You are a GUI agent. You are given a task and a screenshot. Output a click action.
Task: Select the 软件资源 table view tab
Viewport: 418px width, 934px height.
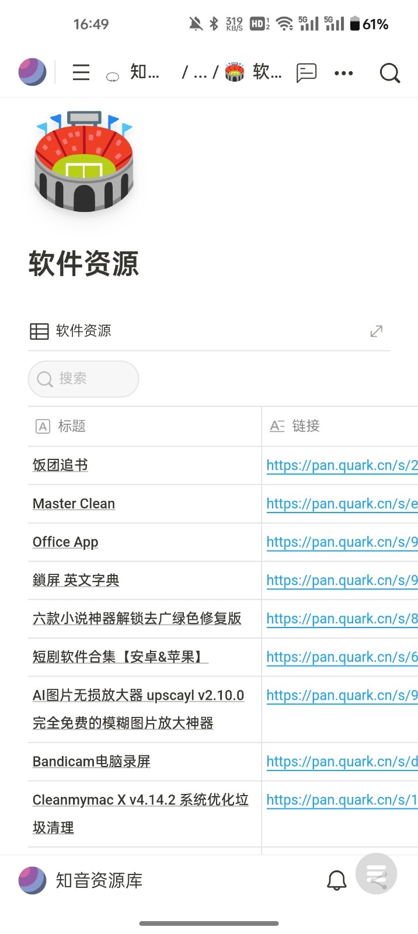(71, 331)
